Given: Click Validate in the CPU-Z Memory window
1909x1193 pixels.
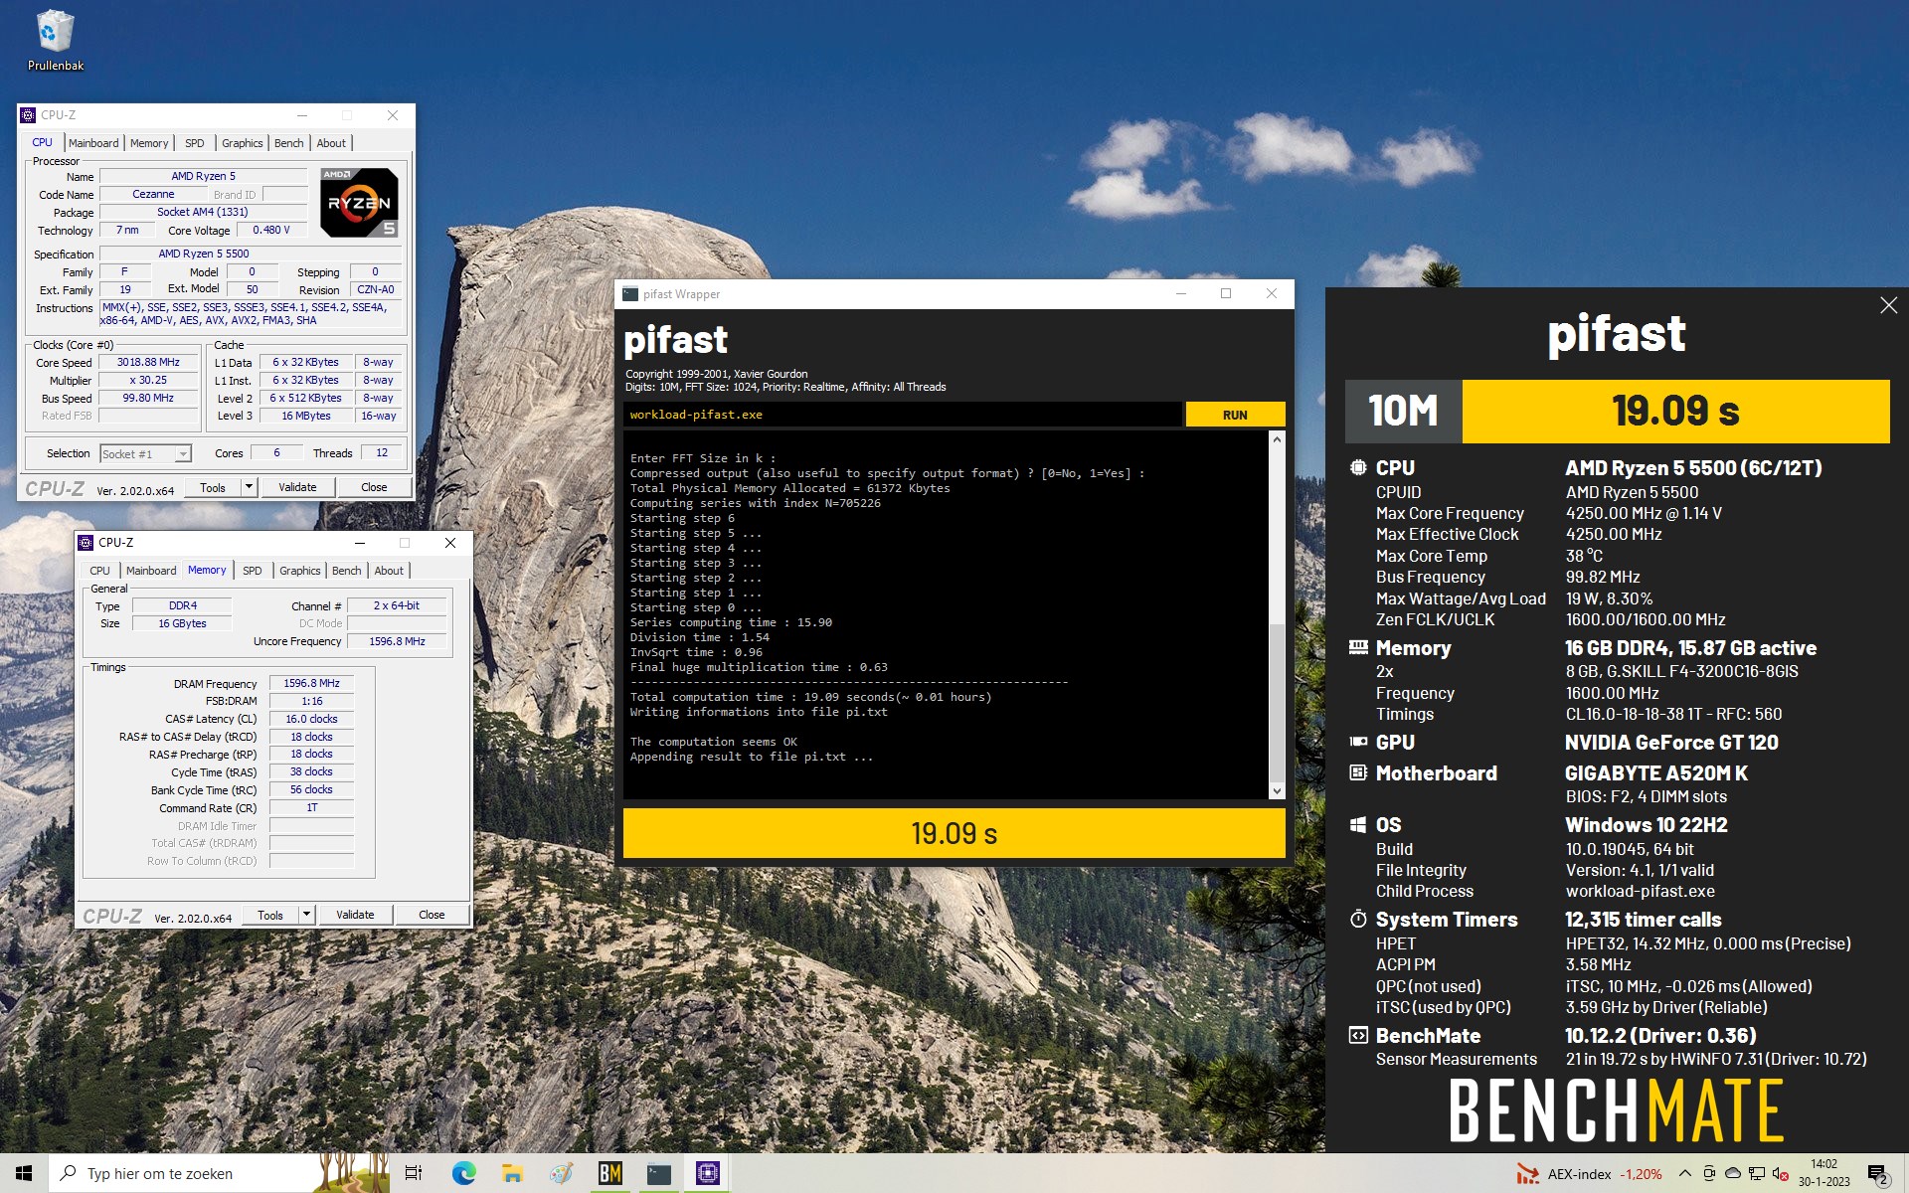Looking at the screenshot, I should click(x=355, y=915).
